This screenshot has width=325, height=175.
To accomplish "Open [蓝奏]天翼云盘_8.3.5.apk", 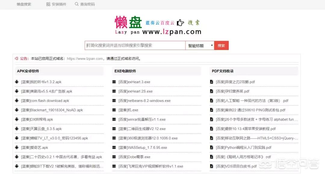I will pyautogui.click(x=41, y=129).
